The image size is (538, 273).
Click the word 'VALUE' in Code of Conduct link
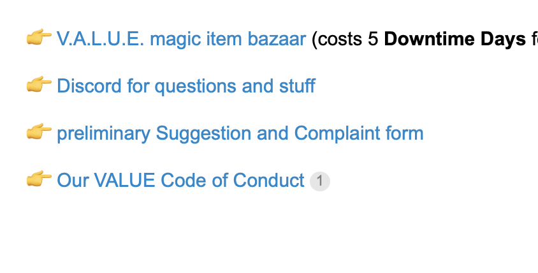pos(124,181)
